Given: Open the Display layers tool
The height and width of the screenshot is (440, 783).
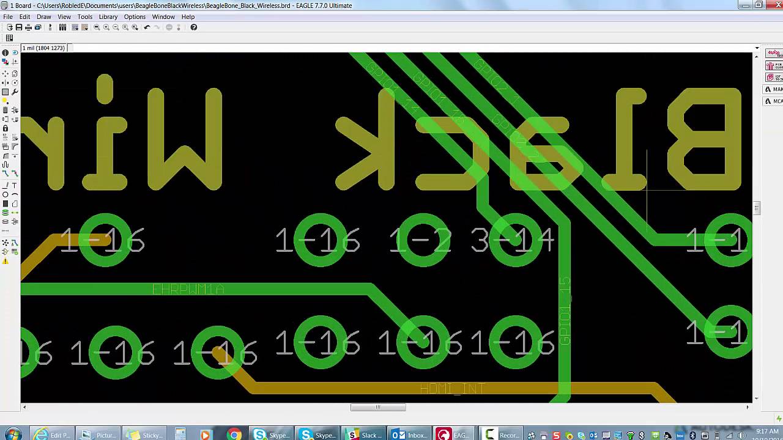Looking at the screenshot, I should (6, 61).
